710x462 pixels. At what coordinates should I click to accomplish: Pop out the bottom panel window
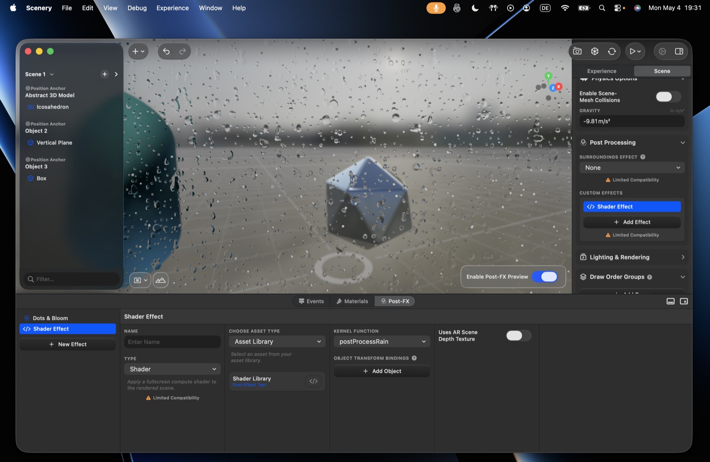click(x=684, y=301)
